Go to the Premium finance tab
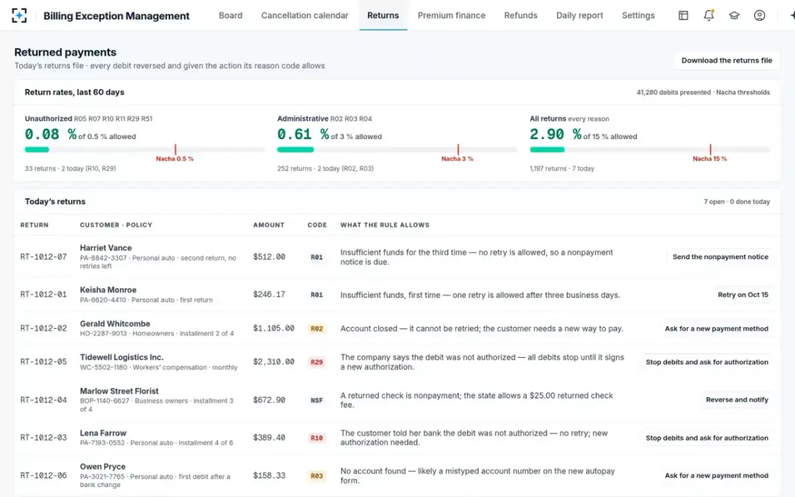Viewport: 795px width, 497px height. [x=451, y=15]
